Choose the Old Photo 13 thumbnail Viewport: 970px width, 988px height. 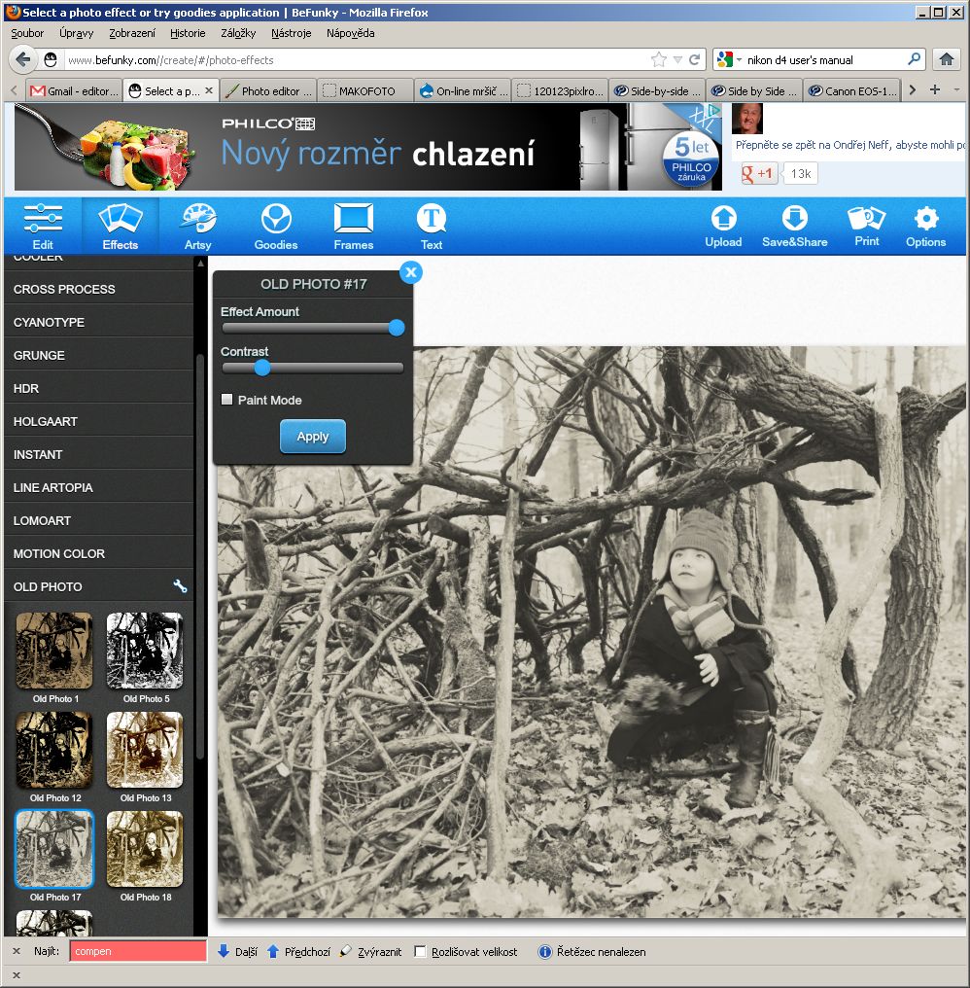point(145,749)
